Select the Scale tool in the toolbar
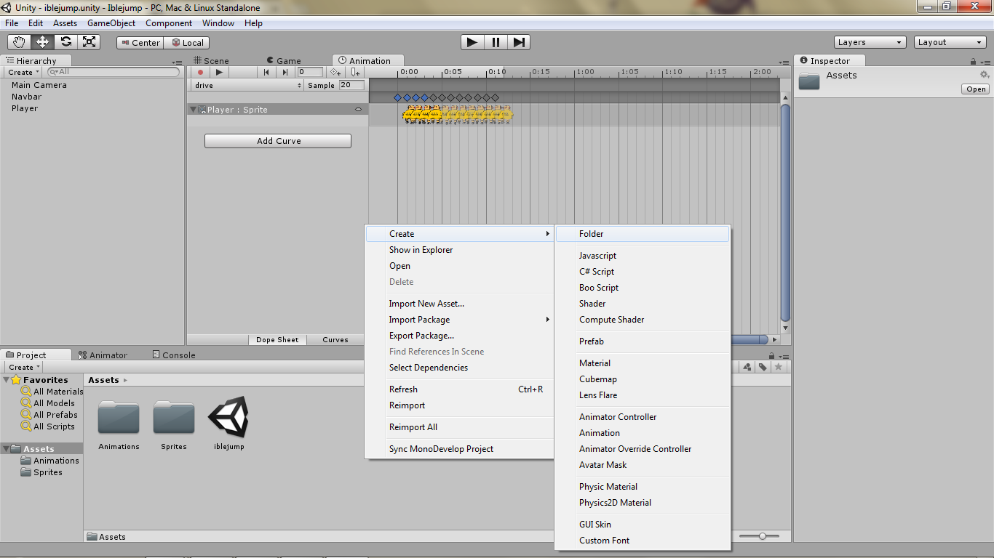 point(89,42)
